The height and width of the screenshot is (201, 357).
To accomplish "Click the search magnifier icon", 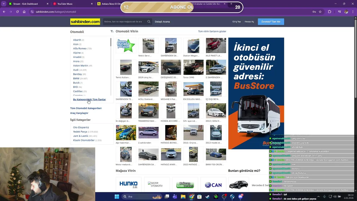I will coord(149,21).
